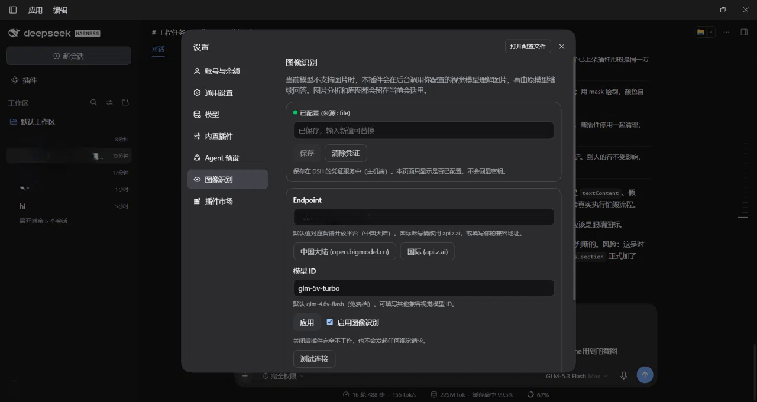Open the 完全权限 permission dropdown
Screen dimensions: 757x402
(283, 376)
